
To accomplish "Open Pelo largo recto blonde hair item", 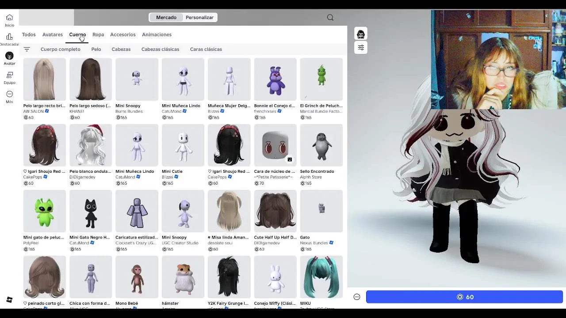I will tap(44, 79).
